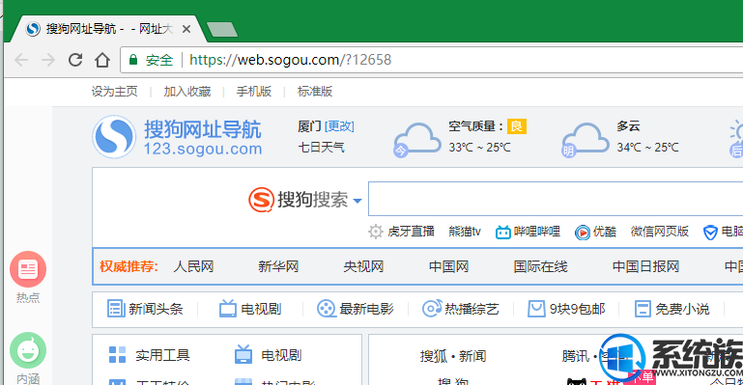
Task: Click 更改 to change city
Action: [x=339, y=126]
